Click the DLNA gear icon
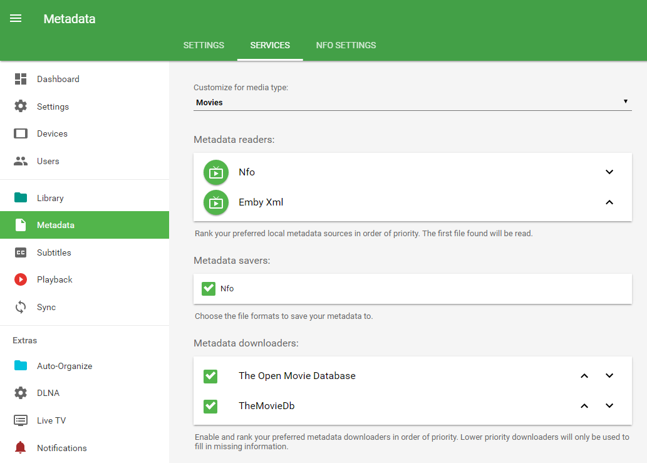The image size is (647, 463). (21, 393)
